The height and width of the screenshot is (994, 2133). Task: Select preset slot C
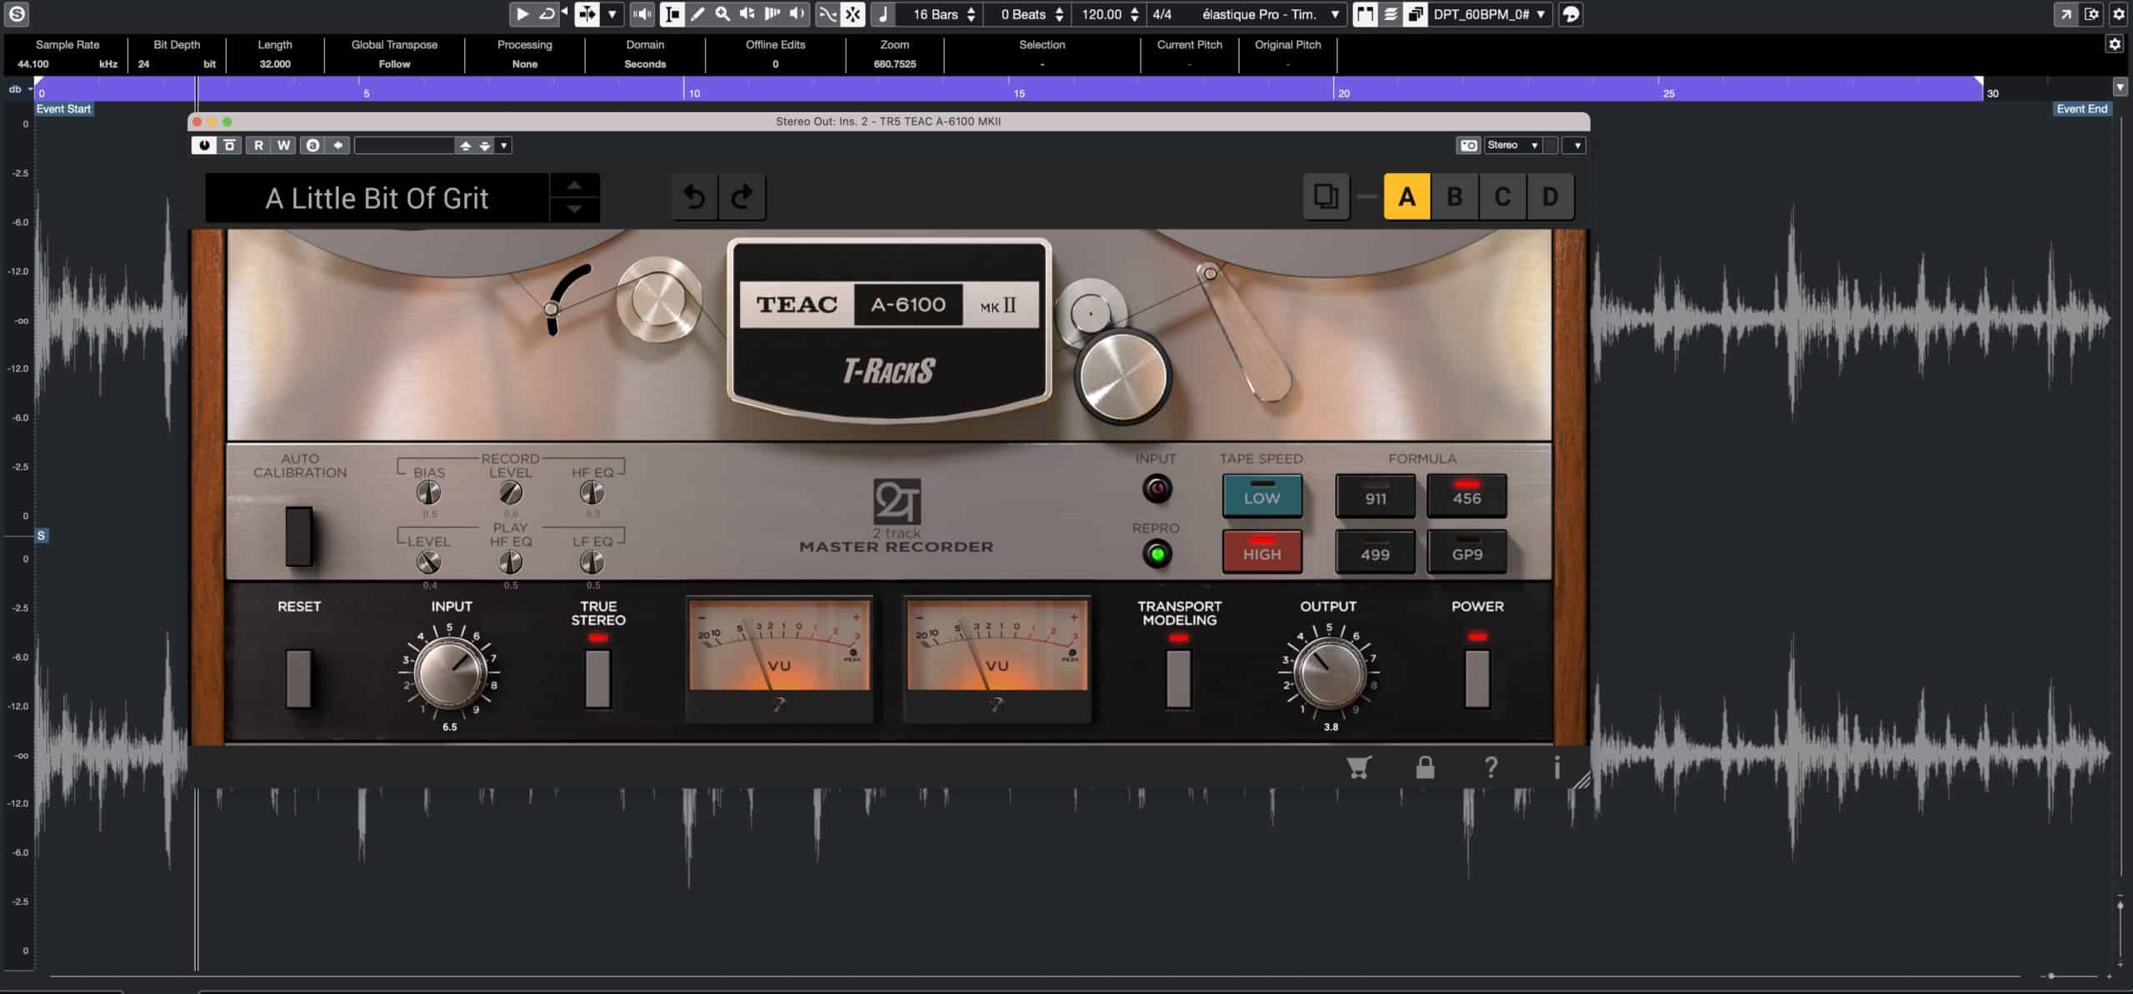1502,197
